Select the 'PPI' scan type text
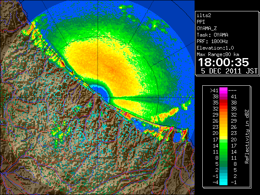 (x=201, y=22)
